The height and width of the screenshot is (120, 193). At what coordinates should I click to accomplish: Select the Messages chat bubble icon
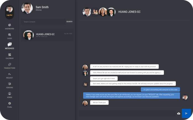[10, 44]
